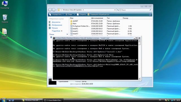Image resolution: width=181 pixels, height=102 pixels.
Task: Collapse the Папки folders pane
Action: 67,34
